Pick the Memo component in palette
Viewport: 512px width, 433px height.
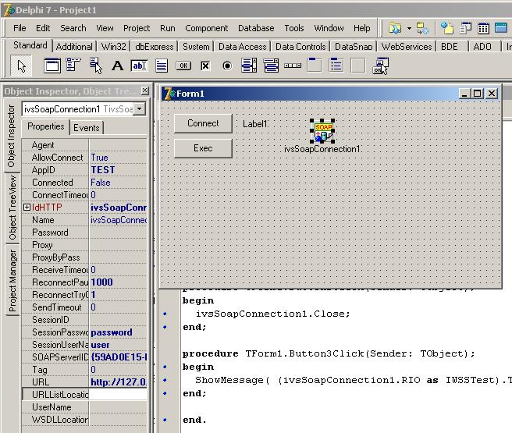click(162, 66)
